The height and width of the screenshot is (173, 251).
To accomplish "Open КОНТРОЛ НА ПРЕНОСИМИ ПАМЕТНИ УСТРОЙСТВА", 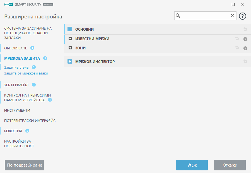I will [27, 98].
